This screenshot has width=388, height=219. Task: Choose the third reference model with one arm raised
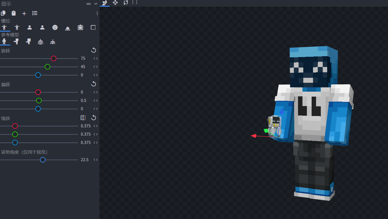point(28,42)
